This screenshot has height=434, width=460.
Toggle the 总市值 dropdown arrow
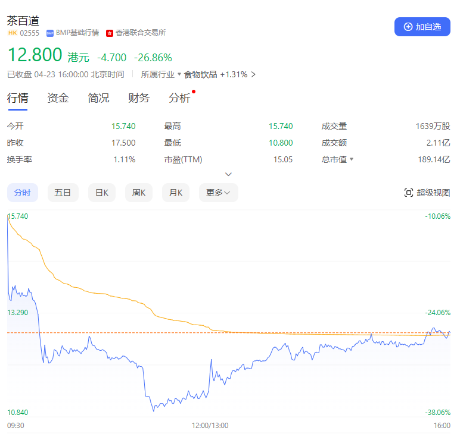click(x=352, y=159)
